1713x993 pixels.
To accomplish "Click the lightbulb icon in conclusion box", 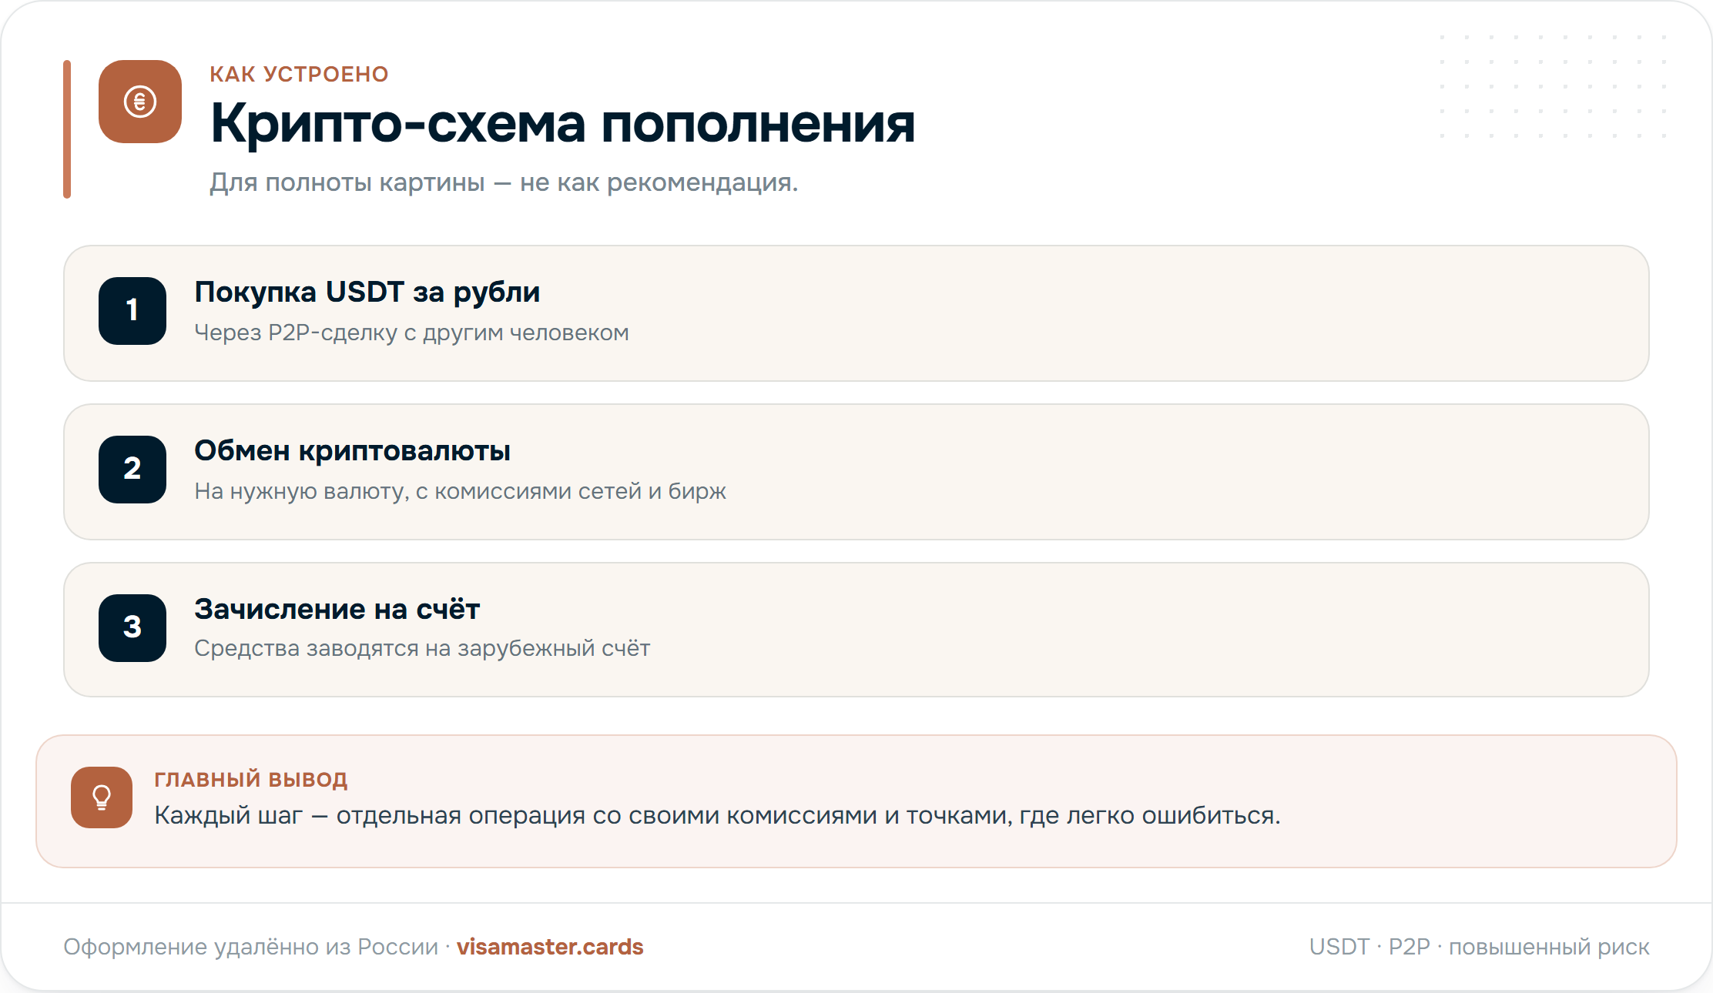I will coord(102,797).
